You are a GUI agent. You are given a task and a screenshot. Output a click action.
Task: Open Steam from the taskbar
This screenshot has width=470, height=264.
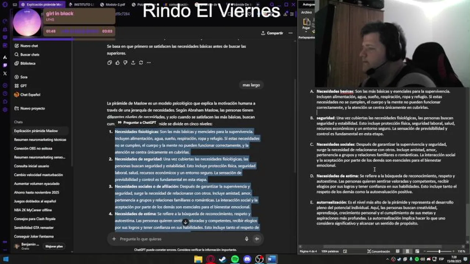click(x=223, y=259)
